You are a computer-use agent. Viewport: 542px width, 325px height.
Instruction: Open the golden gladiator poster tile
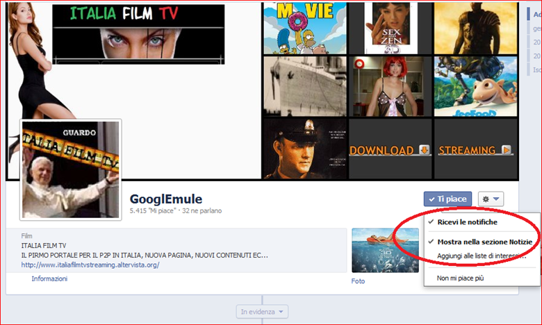[x=475, y=28]
